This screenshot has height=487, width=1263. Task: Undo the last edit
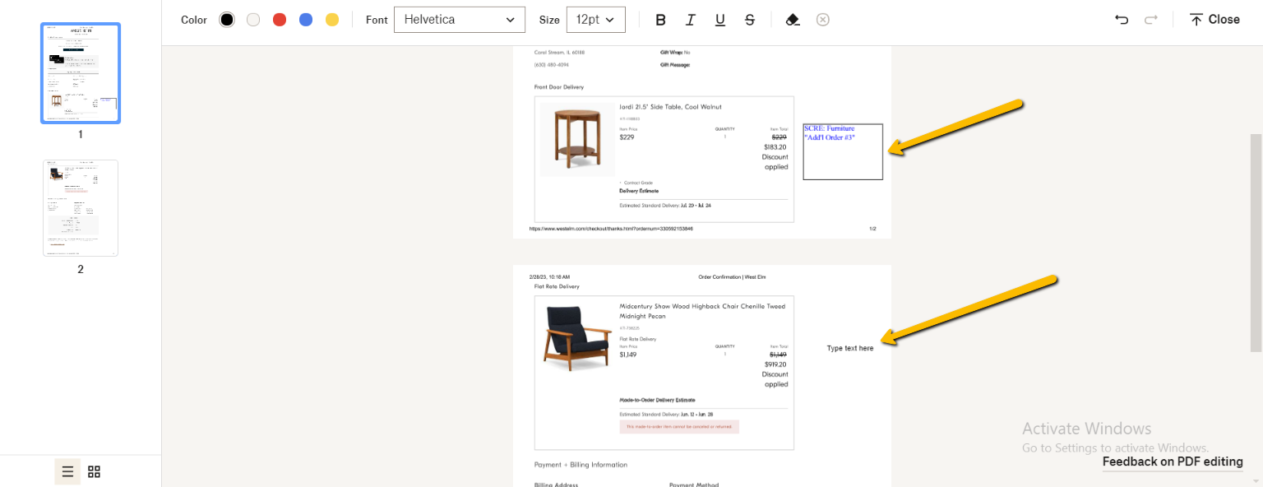pyautogui.click(x=1122, y=20)
